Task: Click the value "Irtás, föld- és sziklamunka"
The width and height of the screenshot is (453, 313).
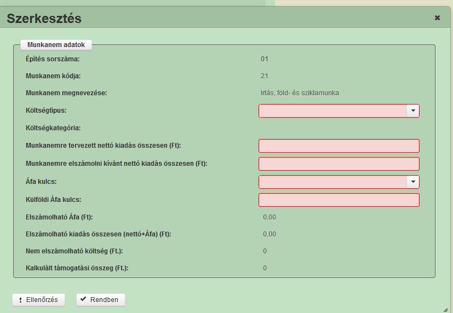Action: coord(300,93)
